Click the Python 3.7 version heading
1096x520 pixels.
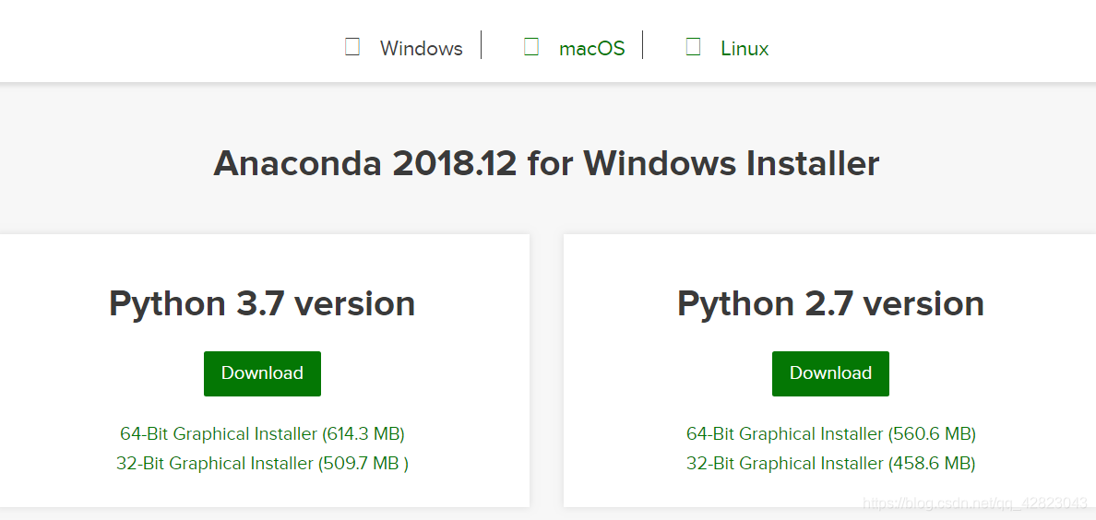pyautogui.click(x=262, y=304)
